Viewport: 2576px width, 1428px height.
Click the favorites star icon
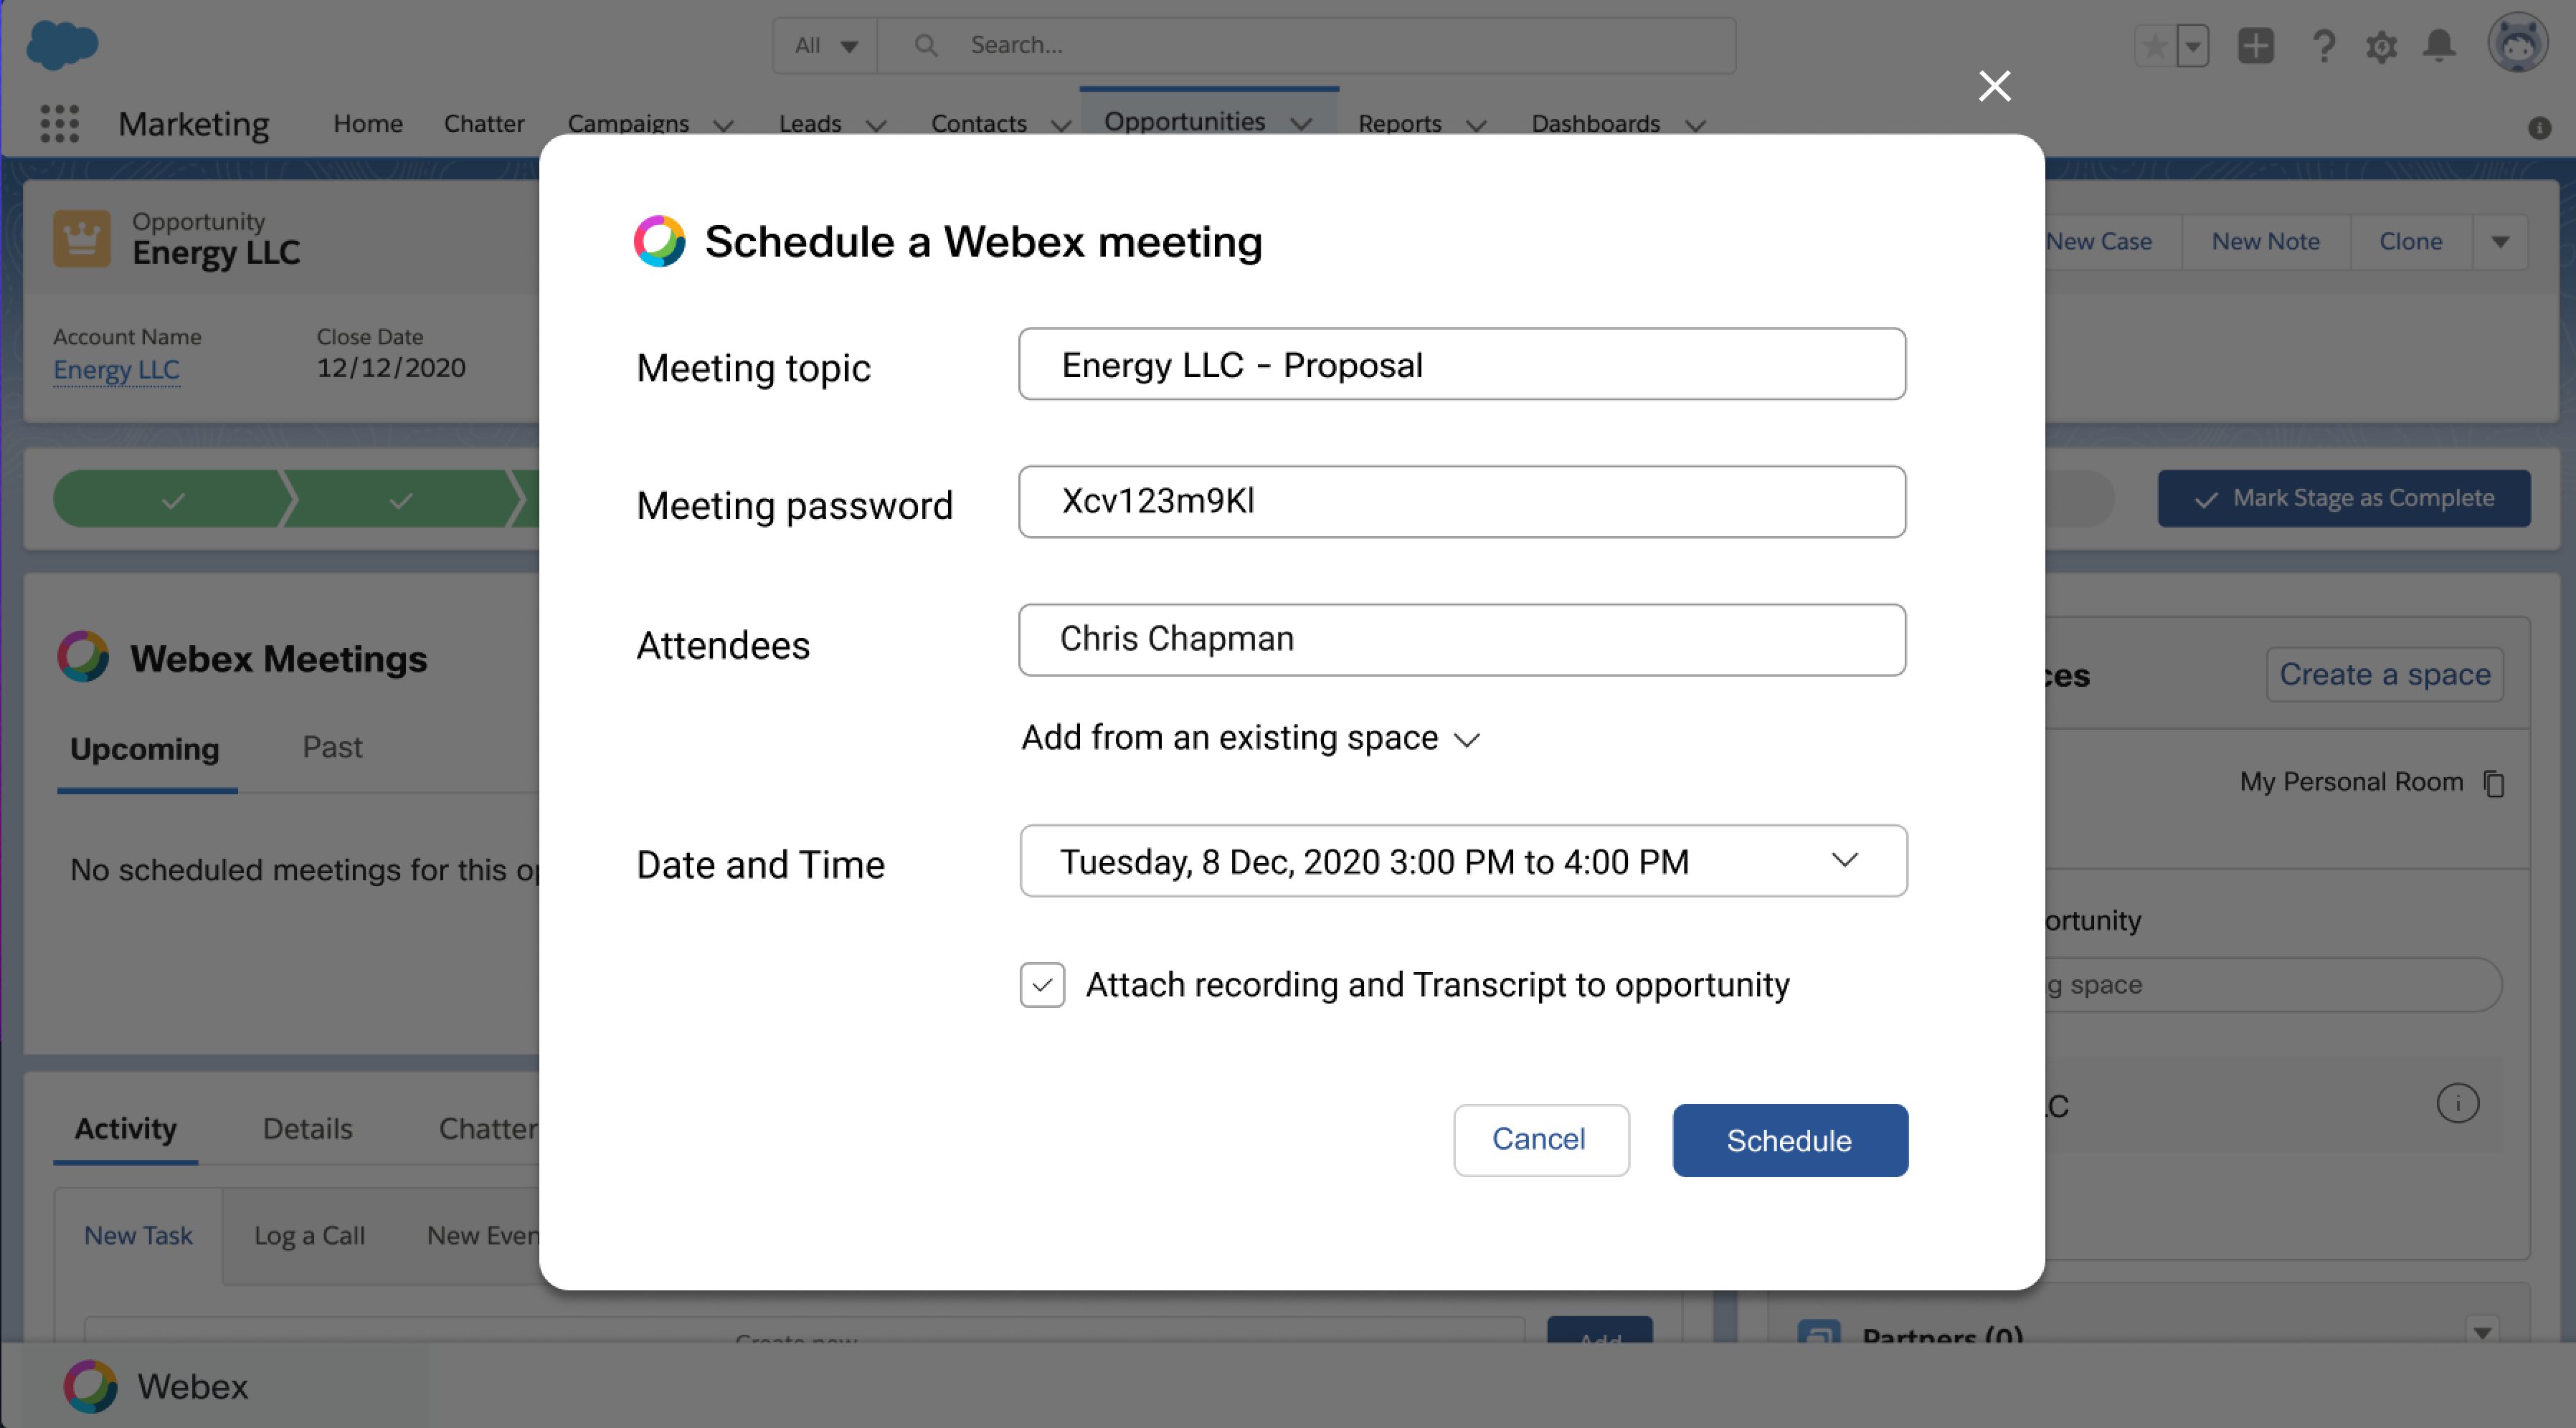(x=2155, y=46)
